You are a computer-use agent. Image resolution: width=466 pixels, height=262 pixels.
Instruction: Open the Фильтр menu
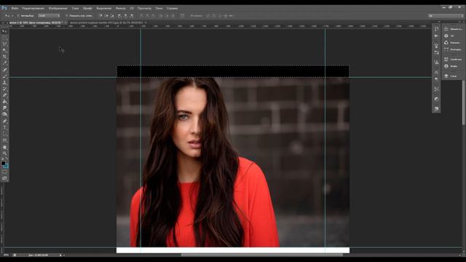point(120,8)
